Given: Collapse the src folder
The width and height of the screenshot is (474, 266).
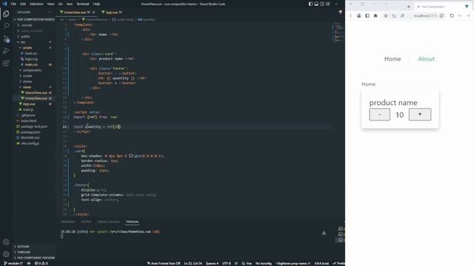Looking at the screenshot, I should click(23, 42).
